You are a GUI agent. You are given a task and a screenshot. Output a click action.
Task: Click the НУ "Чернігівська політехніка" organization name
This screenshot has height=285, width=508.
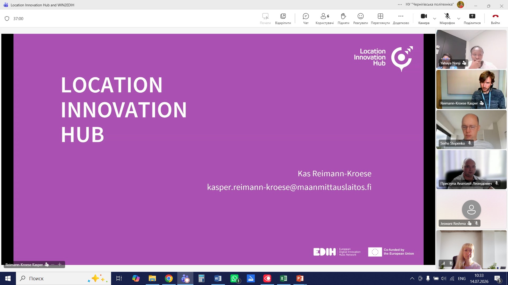(430, 4)
